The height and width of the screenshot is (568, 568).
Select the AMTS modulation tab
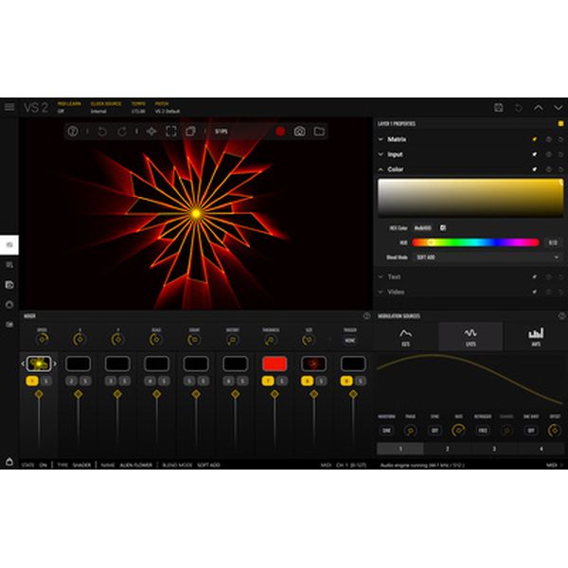click(535, 336)
